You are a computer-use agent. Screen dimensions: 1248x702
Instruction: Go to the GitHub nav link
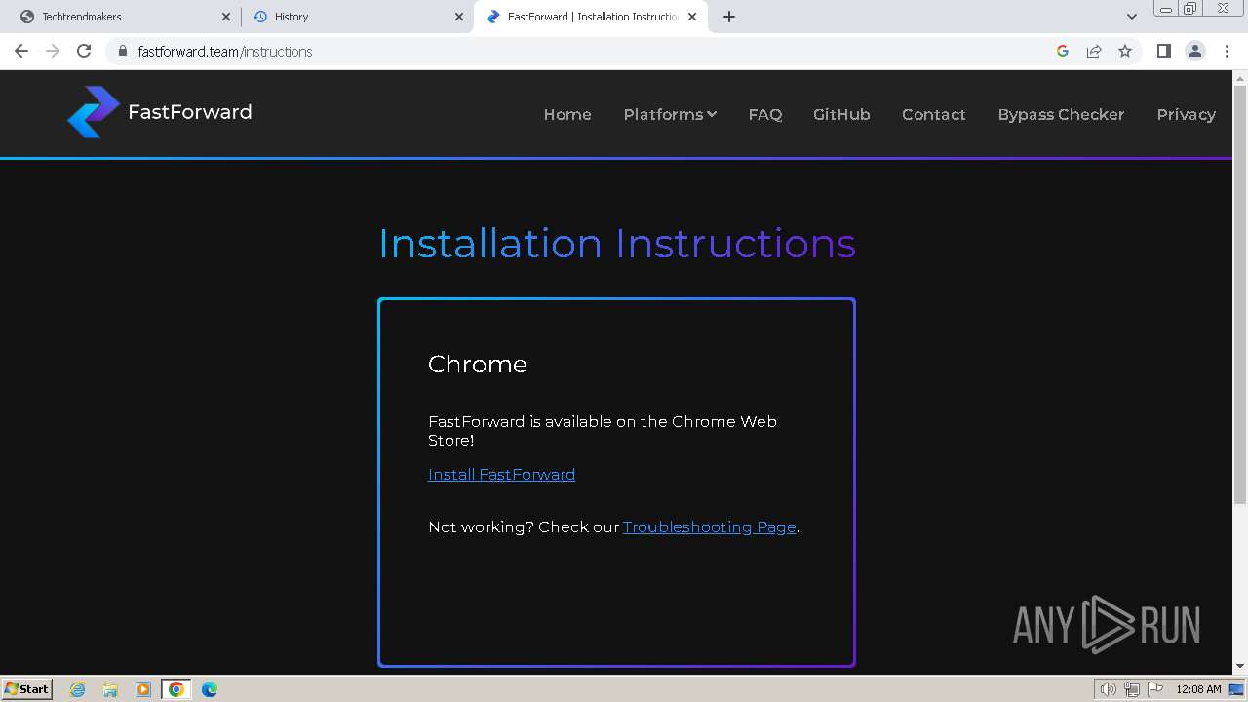point(841,114)
